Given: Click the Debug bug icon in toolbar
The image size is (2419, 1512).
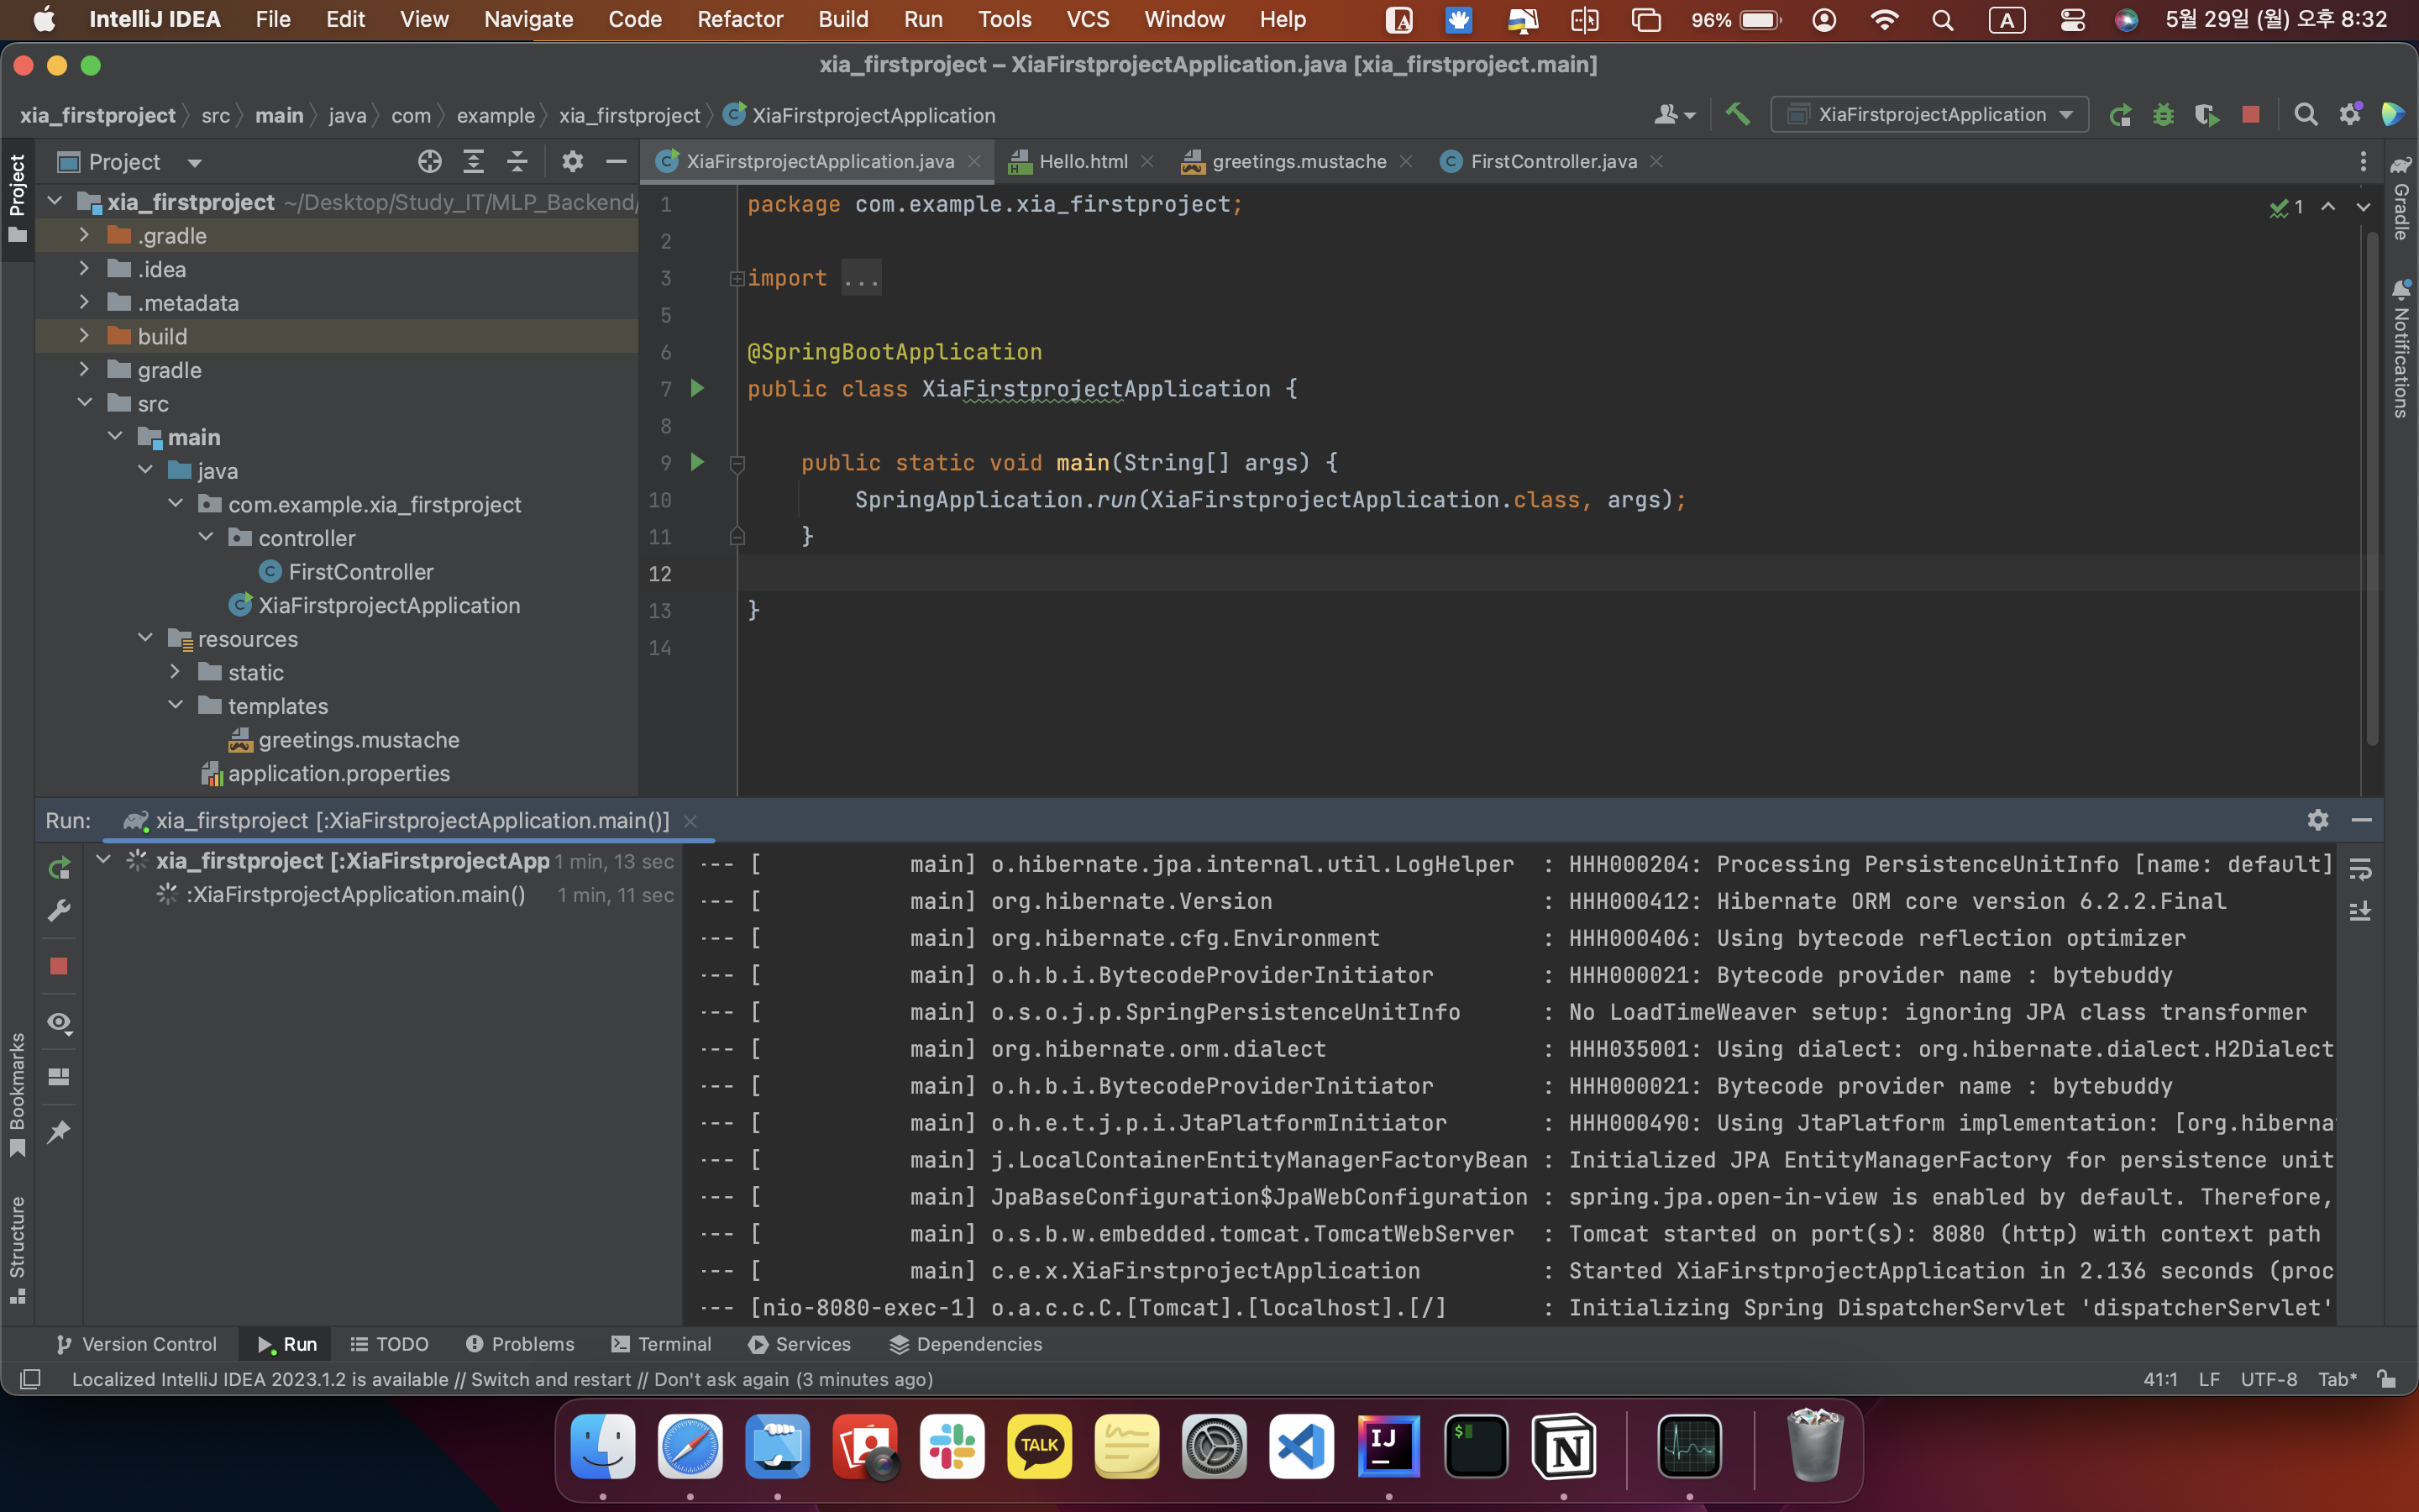Looking at the screenshot, I should pyautogui.click(x=2163, y=115).
